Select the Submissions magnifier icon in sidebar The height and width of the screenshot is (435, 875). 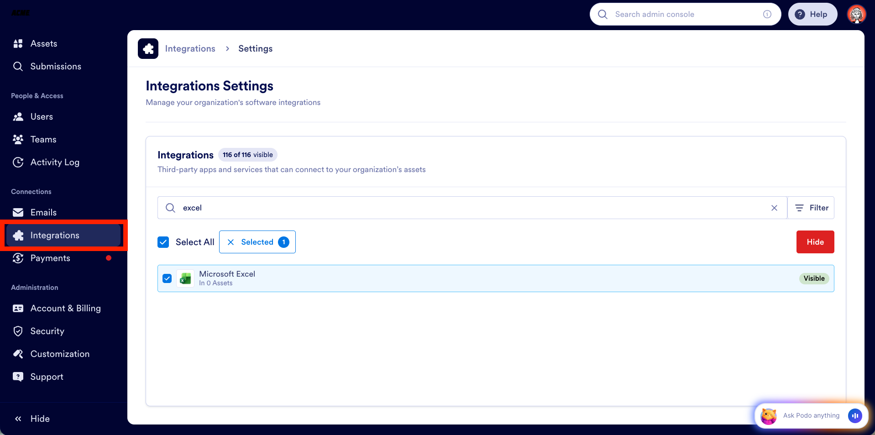(x=18, y=66)
